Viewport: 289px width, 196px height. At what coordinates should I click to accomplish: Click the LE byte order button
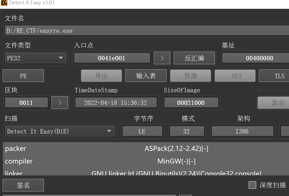142,131
